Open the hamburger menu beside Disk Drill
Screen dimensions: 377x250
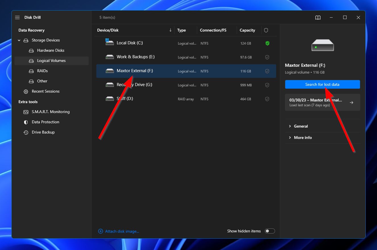point(17,17)
